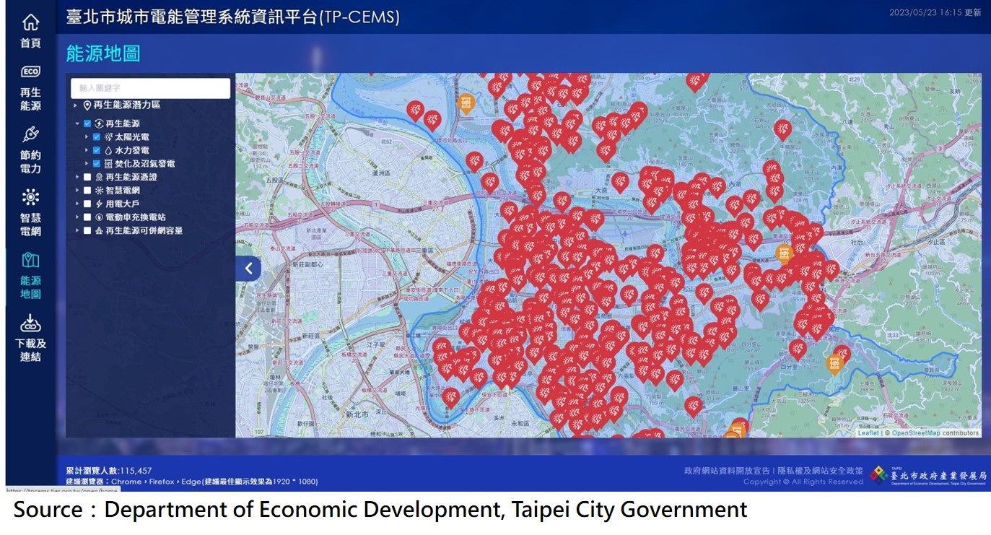Click the 臺北市政府產業發展局 logo

(927, 475)
